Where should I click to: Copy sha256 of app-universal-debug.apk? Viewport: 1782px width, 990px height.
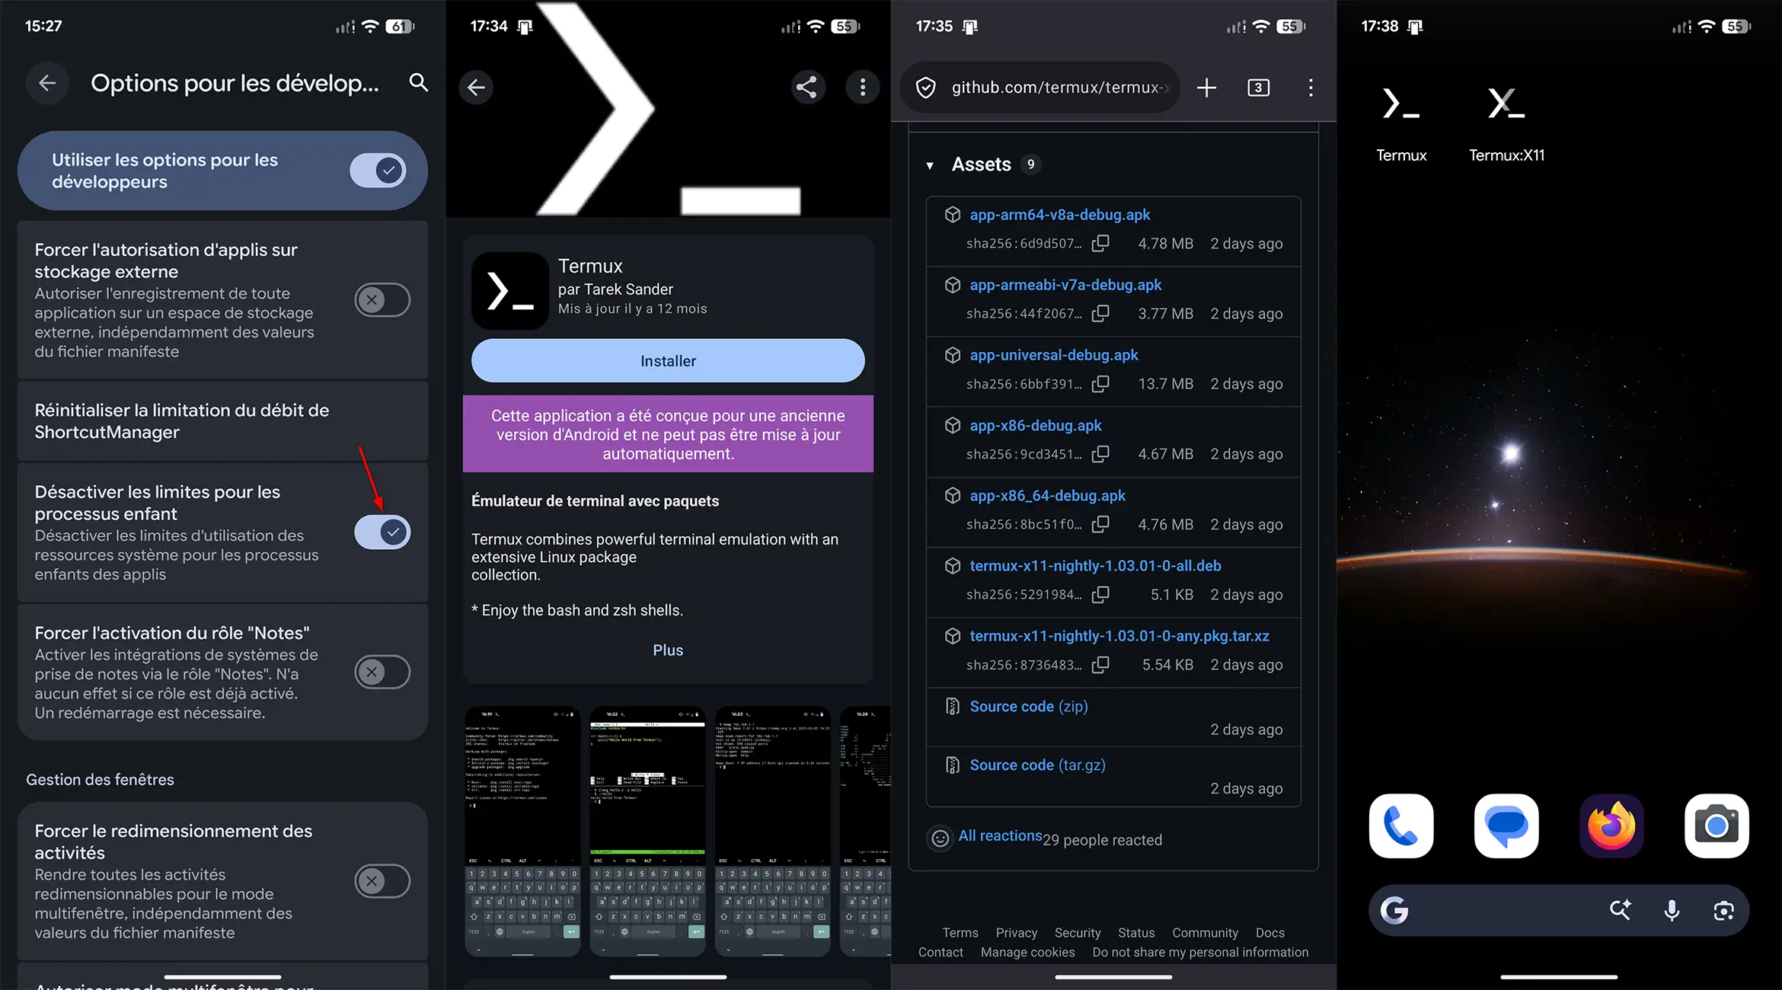1100,384
